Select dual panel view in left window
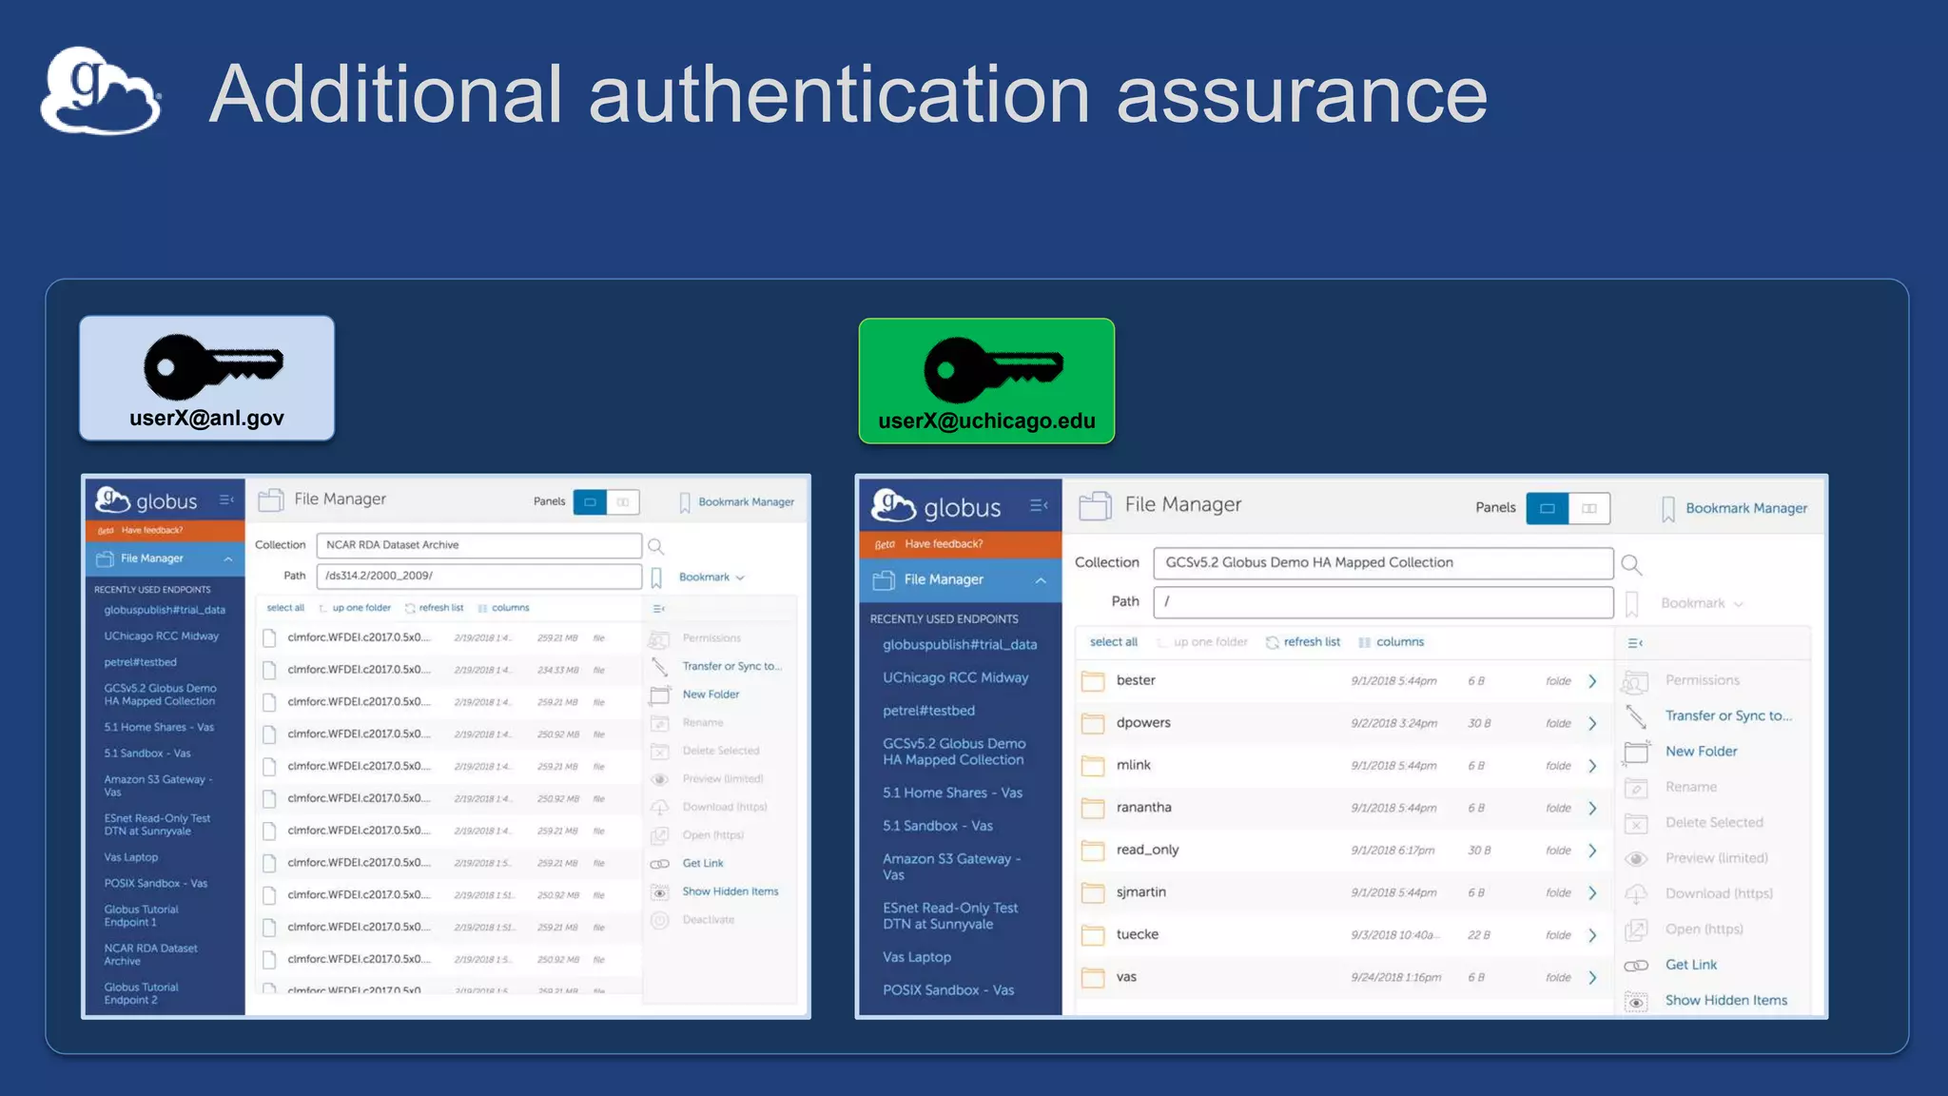Screen dimensions: 1948x1096 pos(623,501)
